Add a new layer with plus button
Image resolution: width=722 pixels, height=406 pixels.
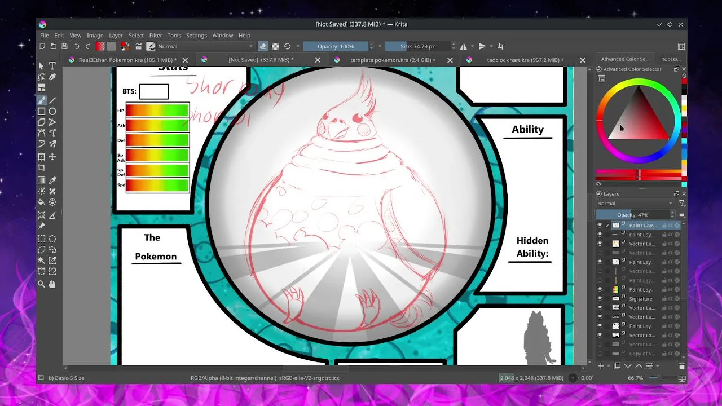pyautogui.click(x=601, y=367)
